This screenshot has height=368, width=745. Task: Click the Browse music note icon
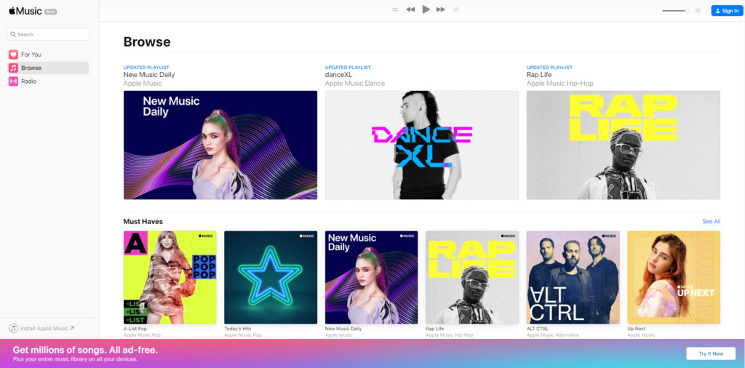13,68
